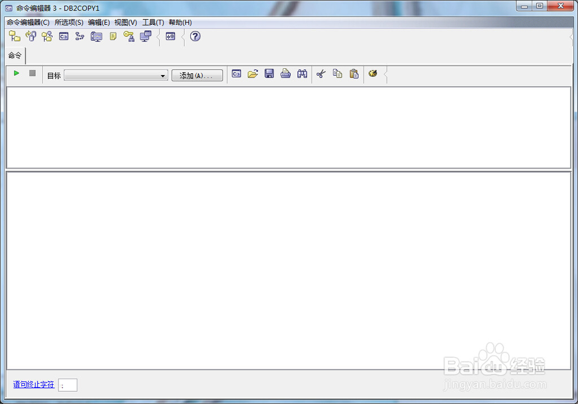This screenshot has height=404, width=578.
Task: Minimize the Command Editor window
Action: pos(525,6)
